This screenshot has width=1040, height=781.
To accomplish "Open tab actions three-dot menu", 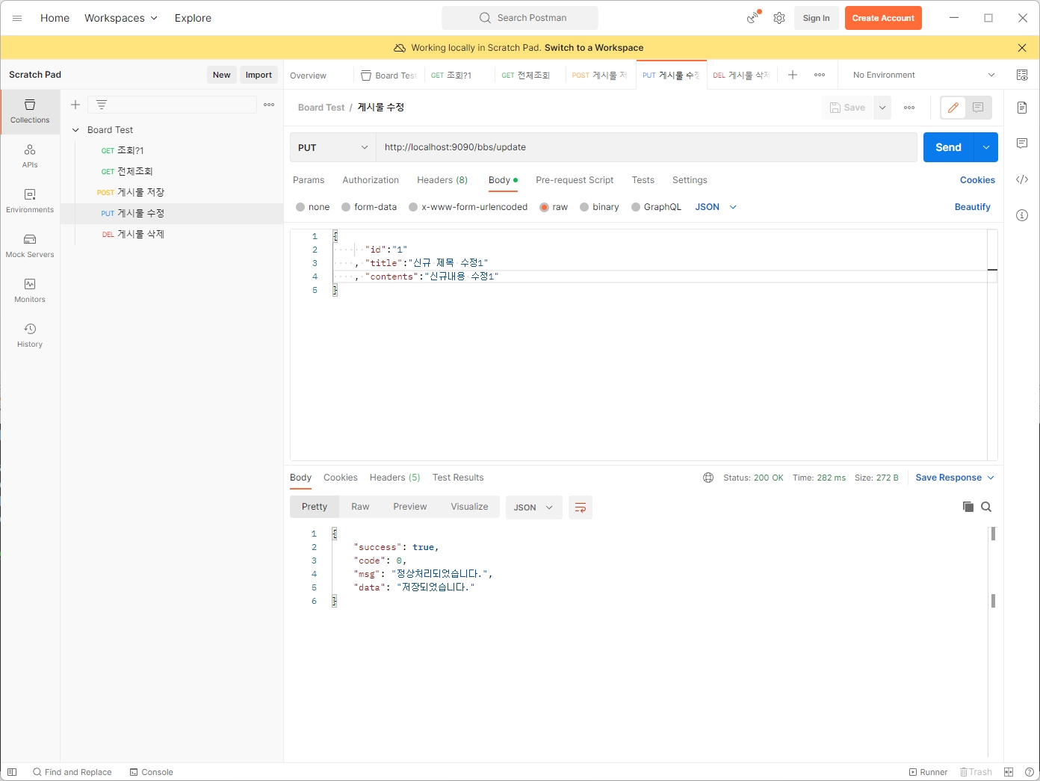I will tap(820, 75).
